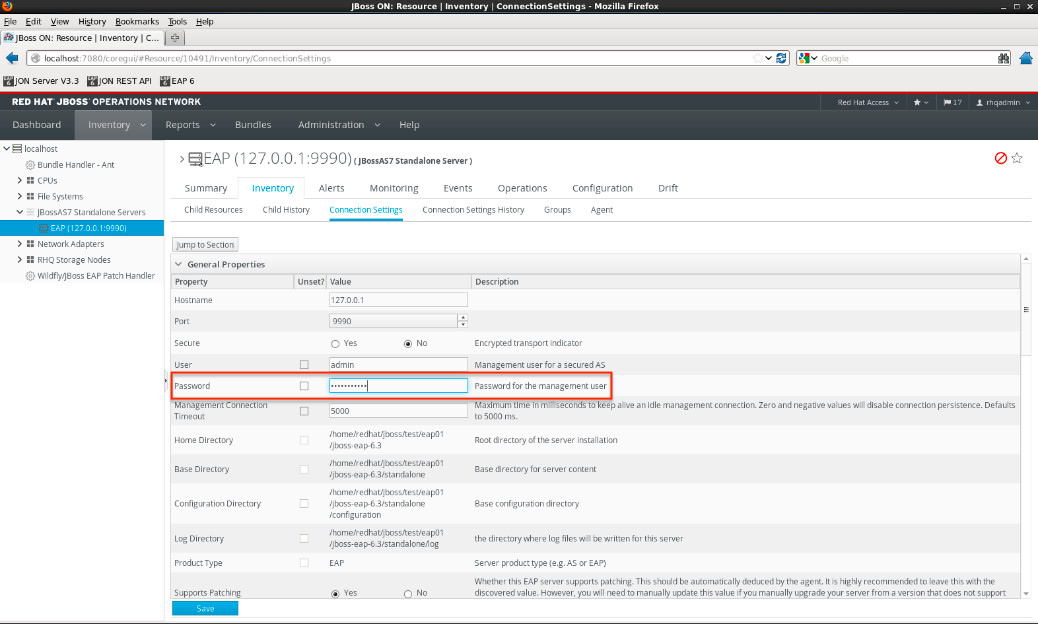Toggle the resource favorite star

1017,158
